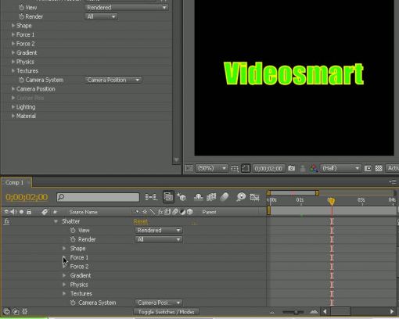Image resolution: width=399 pixels, height=319 pixels.
Task: Open the All Render dropdown in Effect Controls
Action: [102, 16]
